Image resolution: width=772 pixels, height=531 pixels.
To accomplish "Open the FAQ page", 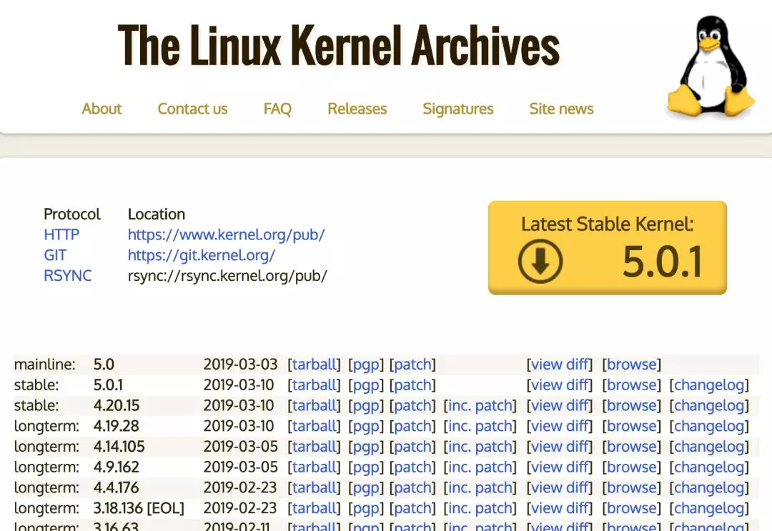I will pyautogui.click(x=277, y=108).
